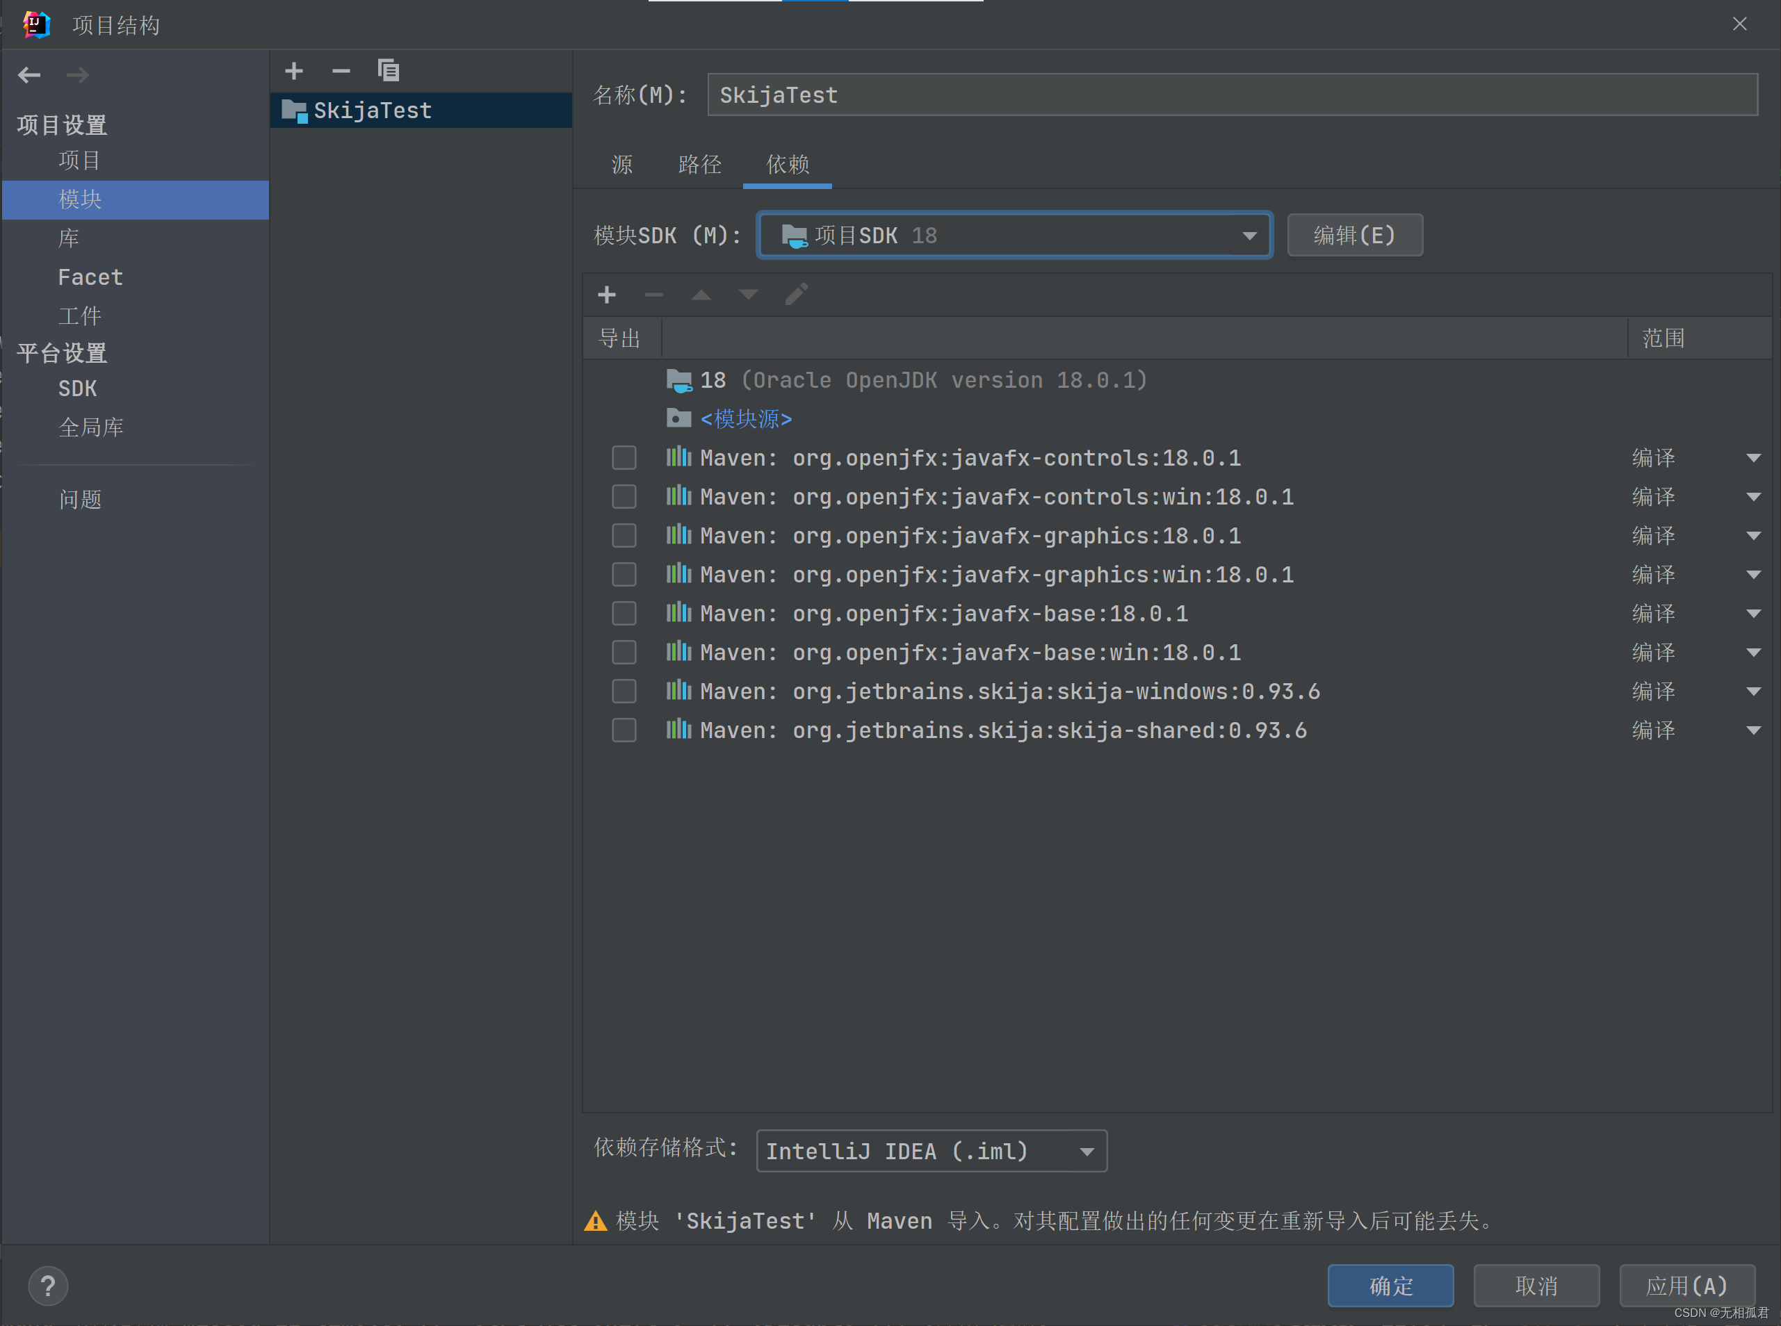
Task: Select the 18 (Oracle OpenJDK version 18.0.1) row
Action: point(1176,380)
